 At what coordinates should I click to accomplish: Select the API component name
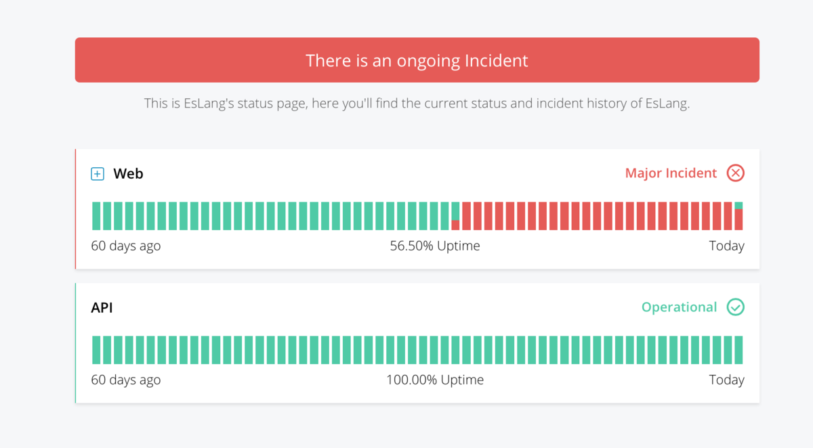point(102,308)
